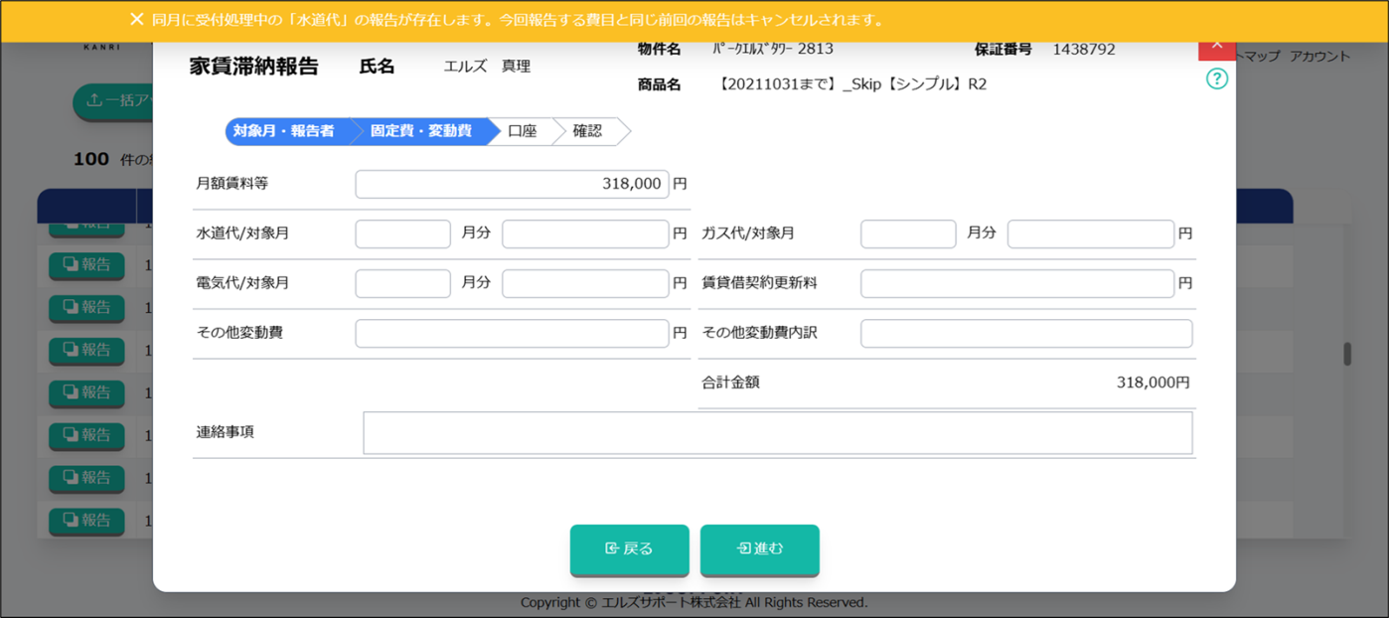Focus the 賃貸借契約更新料 input field
1389x618 pixels.
[x=1016, y=283]
